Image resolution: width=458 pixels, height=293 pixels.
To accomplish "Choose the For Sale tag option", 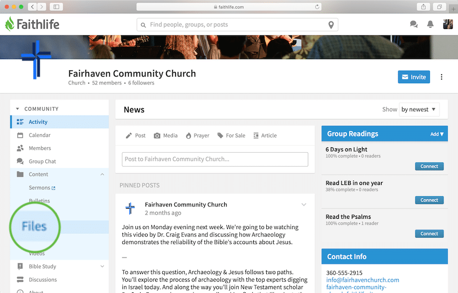I will click(231, 135).
